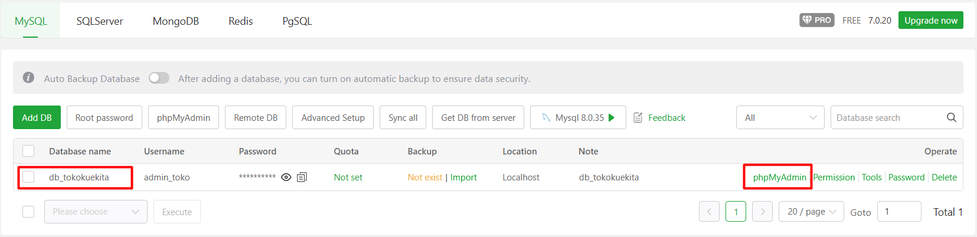Open Permission for db_tokokuekita
The width and height of the screenshot is (977, 237).
click(x=834, y=177)
